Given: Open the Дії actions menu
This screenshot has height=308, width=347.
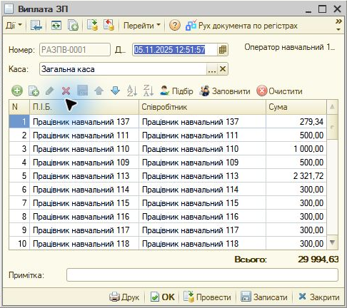Looking at the screenshot, I should click(x=14, y=25).
